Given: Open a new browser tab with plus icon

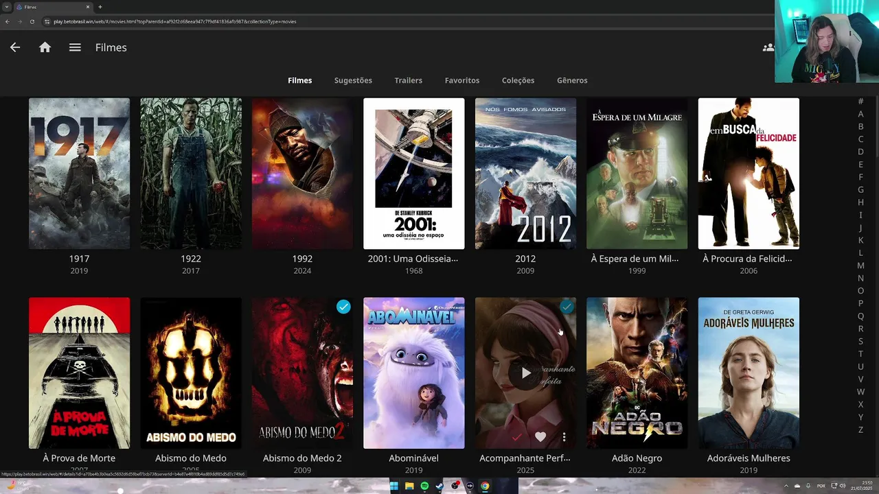Looking at the screenshot, I should coord(100,7).
